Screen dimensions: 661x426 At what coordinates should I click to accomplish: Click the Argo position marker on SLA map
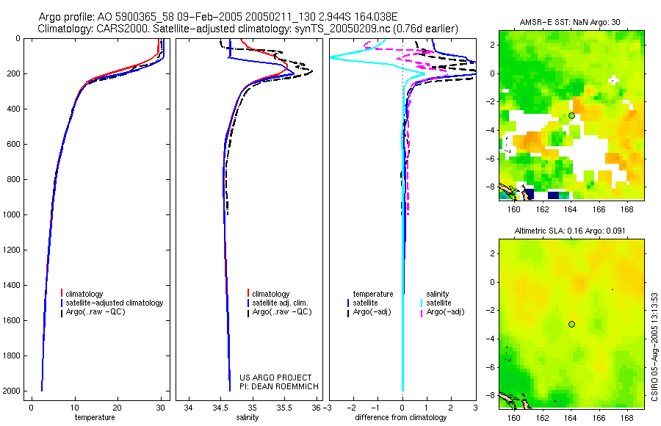coord(571,325)
